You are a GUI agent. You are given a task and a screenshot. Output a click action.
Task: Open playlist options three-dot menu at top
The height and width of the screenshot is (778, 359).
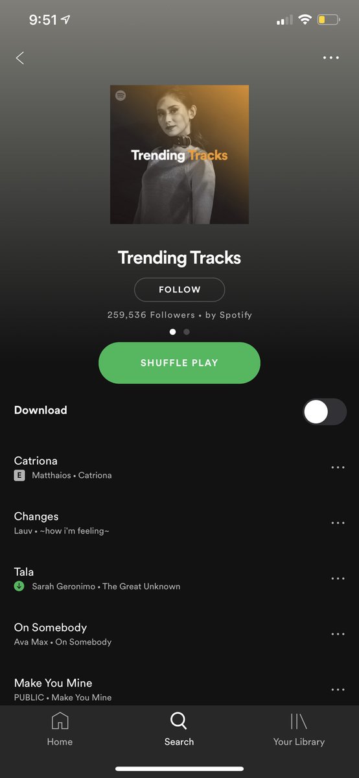(x=330, y=58)
